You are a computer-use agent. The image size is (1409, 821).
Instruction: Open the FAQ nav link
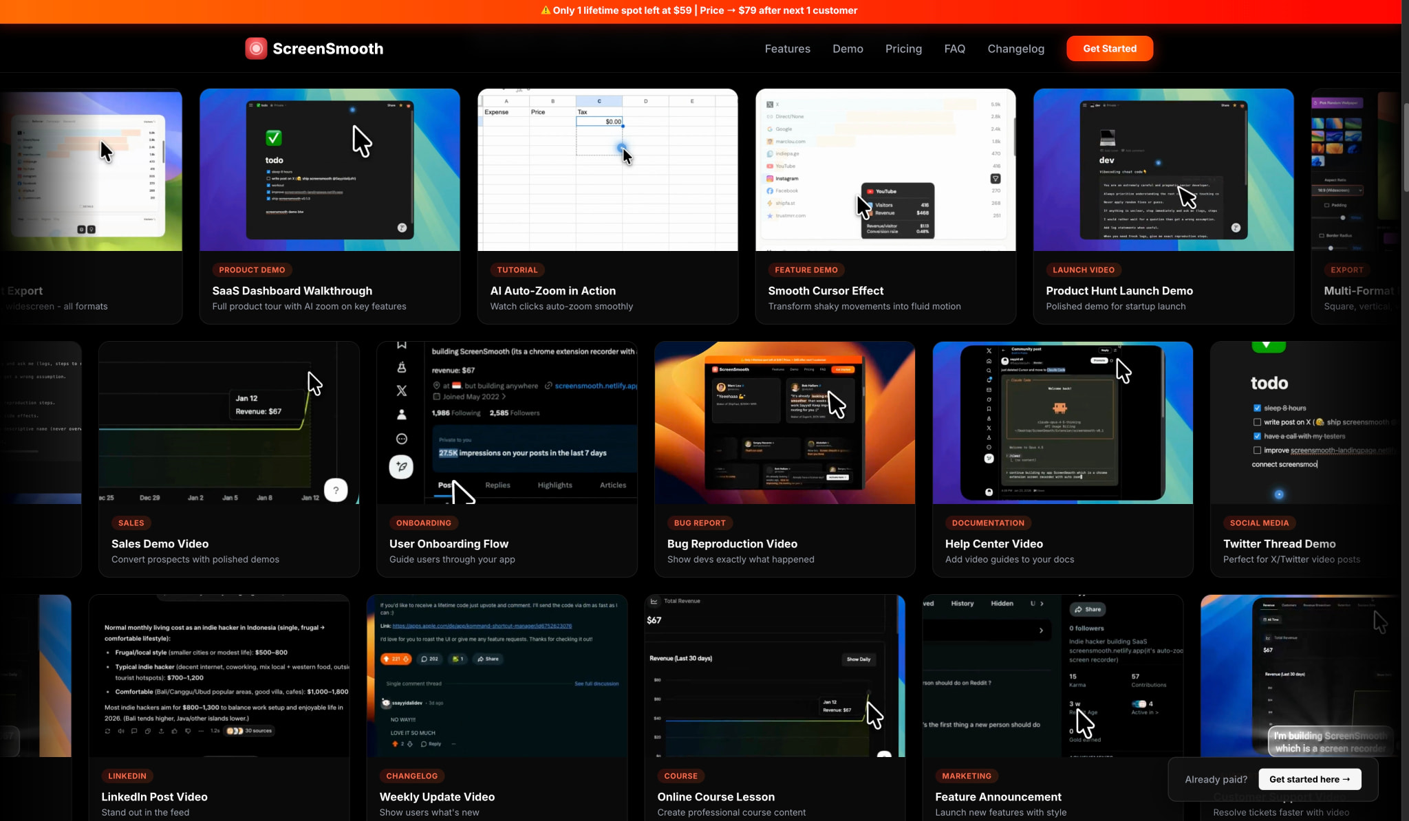(x=954, y=49)
